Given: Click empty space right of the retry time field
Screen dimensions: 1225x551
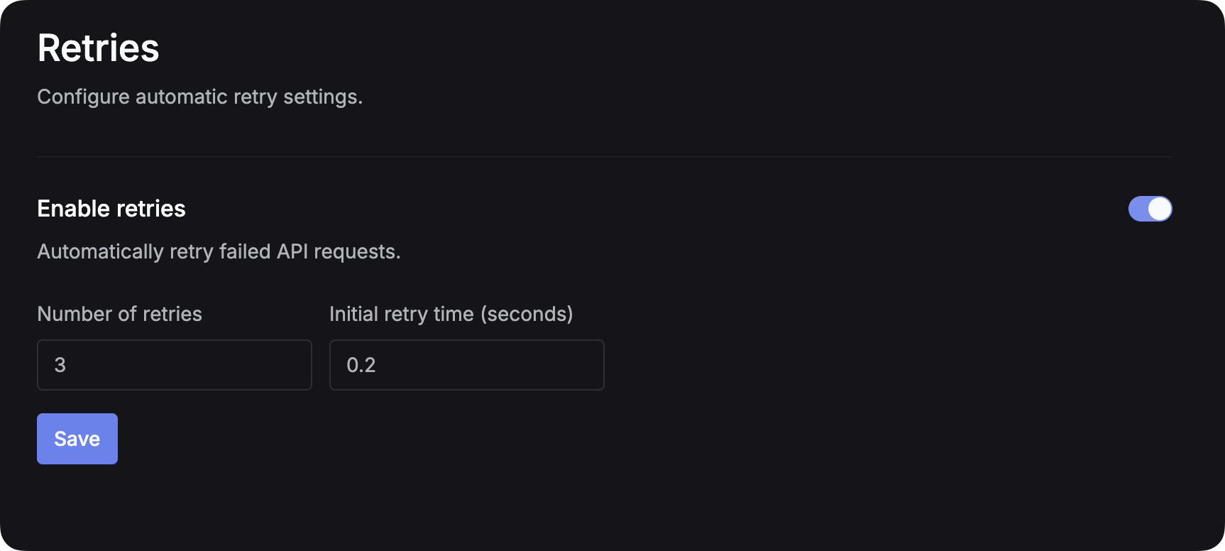Looking at the screenshot, I should pyautogui.click(x=852, y=365).
